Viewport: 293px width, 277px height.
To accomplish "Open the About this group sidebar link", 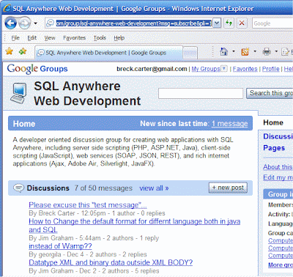I will 278,167.
